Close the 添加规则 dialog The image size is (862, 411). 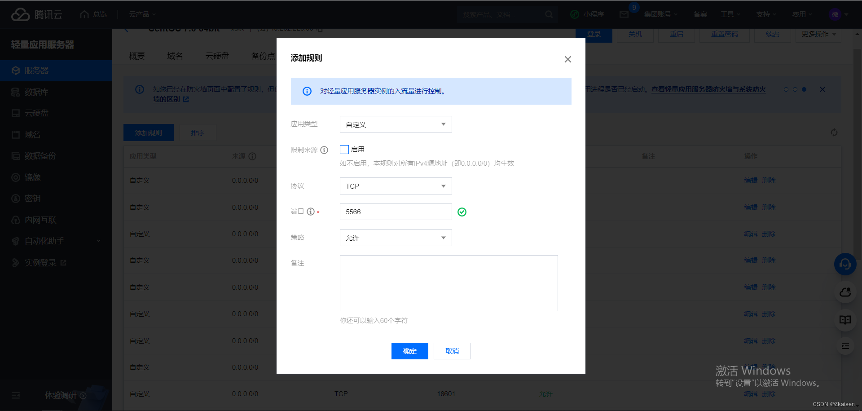568,59
